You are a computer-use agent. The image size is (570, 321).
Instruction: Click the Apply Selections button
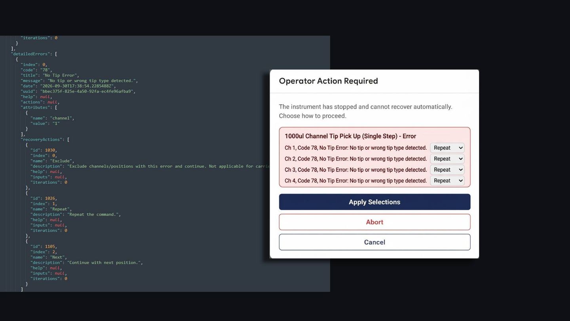(374, 202)
